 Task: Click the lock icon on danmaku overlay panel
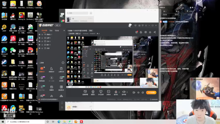[190, 7]
